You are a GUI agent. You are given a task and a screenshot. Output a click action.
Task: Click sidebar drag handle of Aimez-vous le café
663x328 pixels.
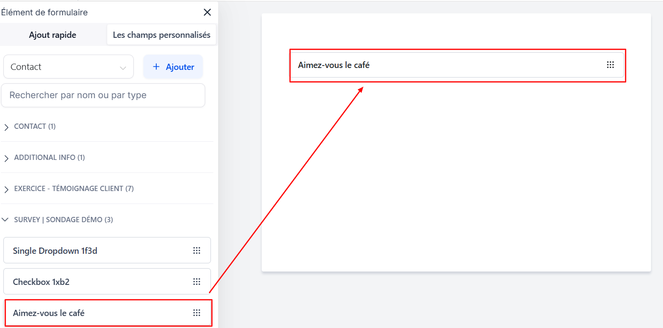197,313
